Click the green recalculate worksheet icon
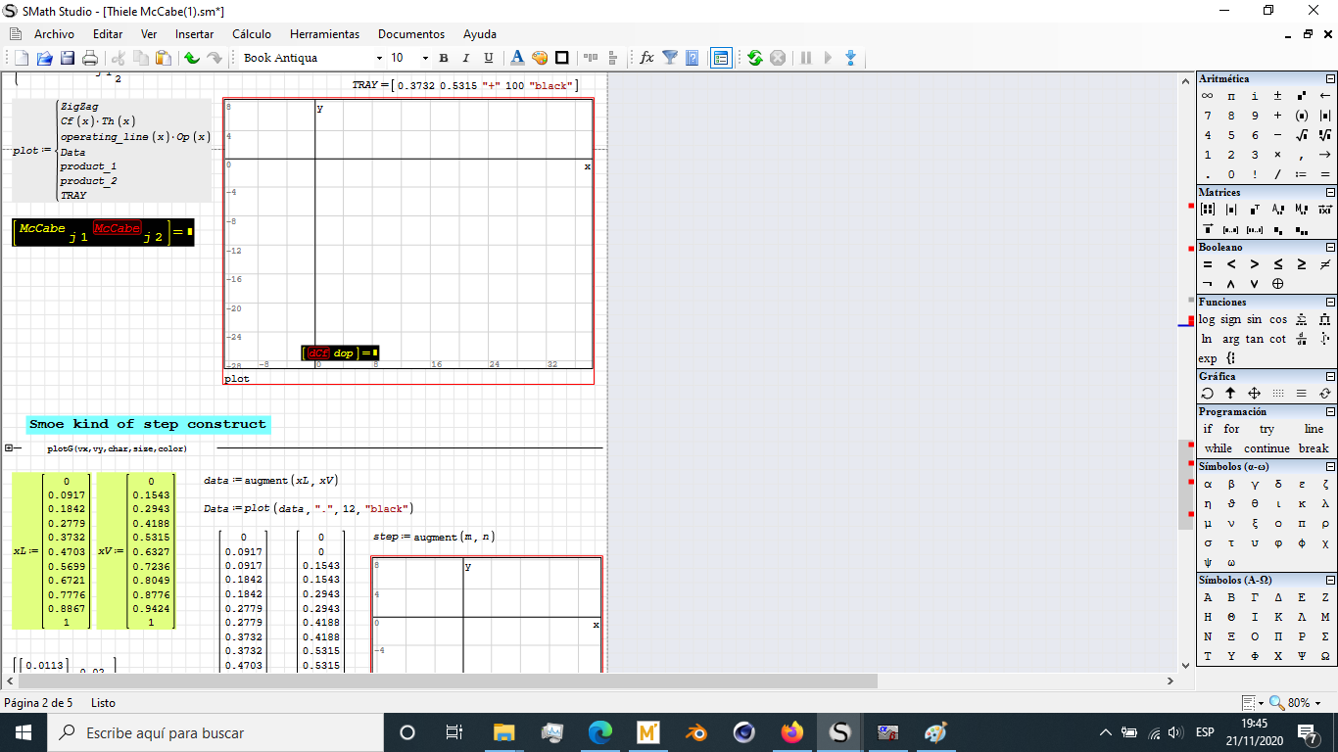This screenshot has width=1338, height=752. pyautogui.click(x=754, y=58)
